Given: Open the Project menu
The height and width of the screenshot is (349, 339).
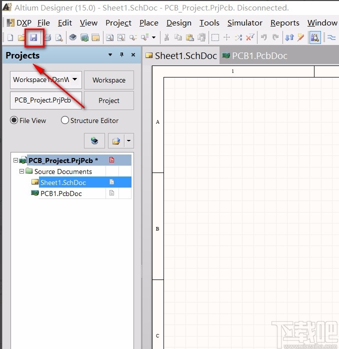Looking at the screenshot, I should point(118,23).
